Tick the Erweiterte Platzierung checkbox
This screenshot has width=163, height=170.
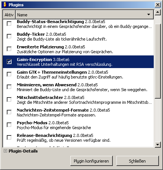click(9, 49)
